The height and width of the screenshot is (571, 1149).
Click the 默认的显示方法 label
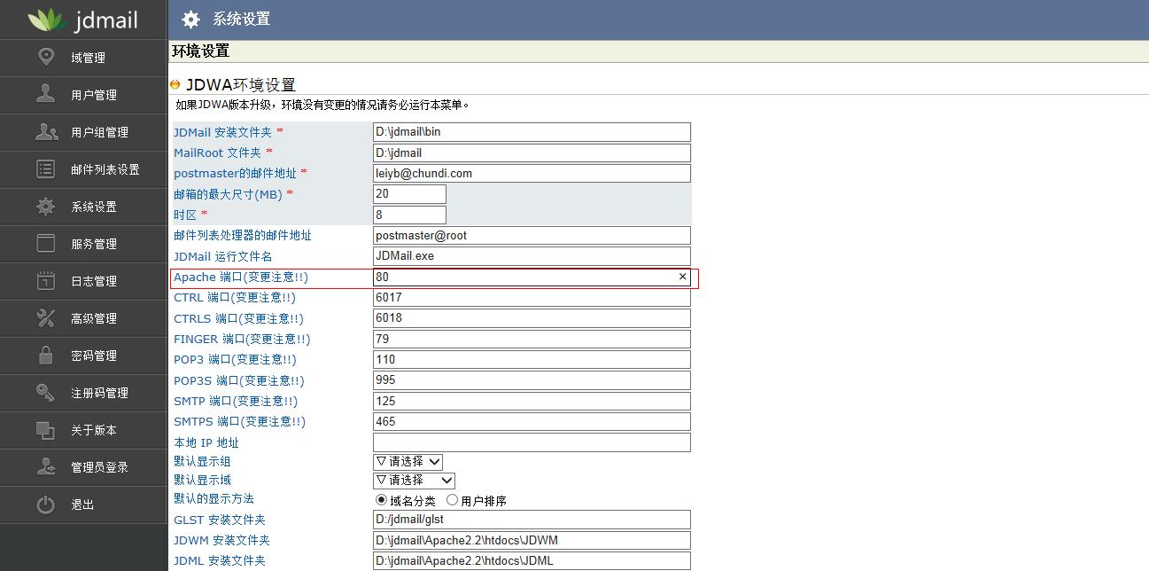(213, 499)
